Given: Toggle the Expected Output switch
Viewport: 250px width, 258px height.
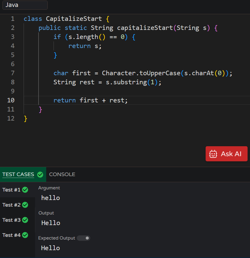Looking at the screenshot, I should click(83, 238).
